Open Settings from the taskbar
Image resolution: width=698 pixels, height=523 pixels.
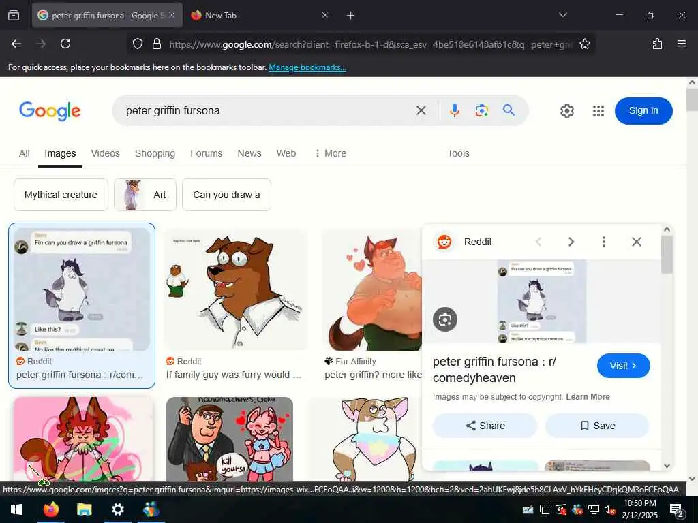click(x=117, y=509)
